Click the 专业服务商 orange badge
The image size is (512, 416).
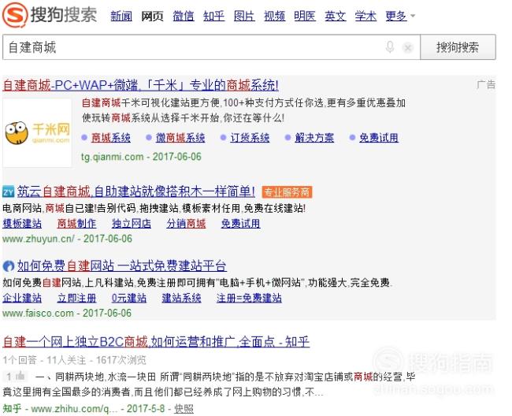287,192
